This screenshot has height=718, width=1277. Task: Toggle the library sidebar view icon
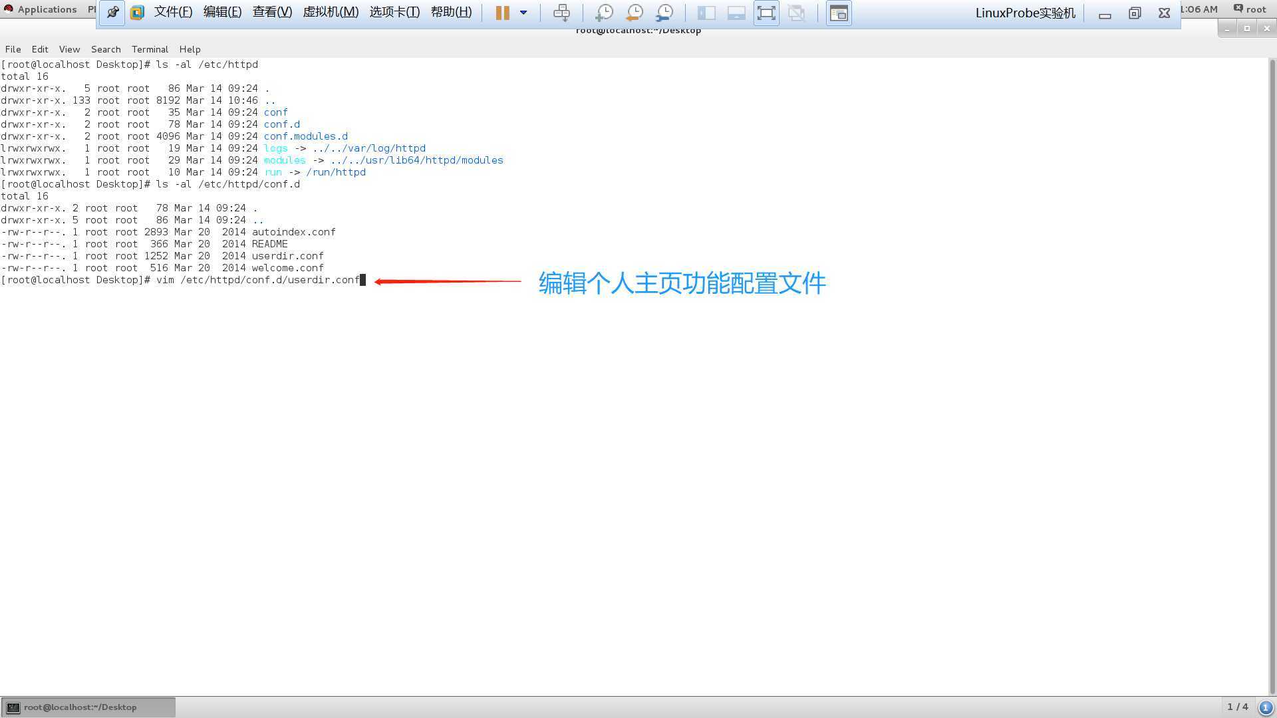tap(706, 13)
